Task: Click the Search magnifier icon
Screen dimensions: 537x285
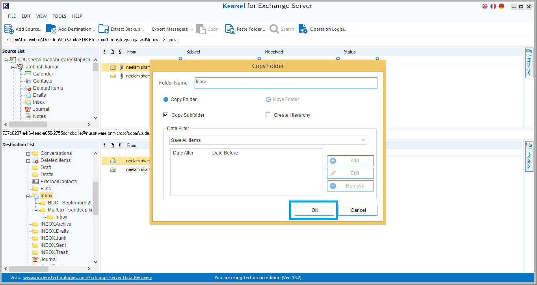Action: 274,29
